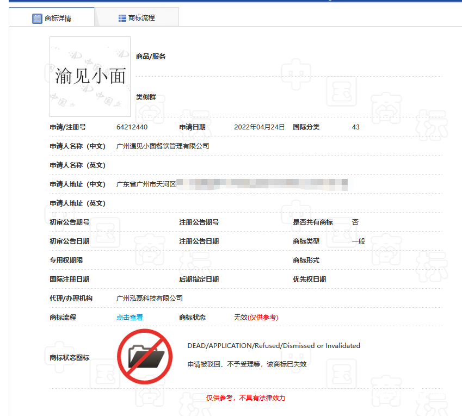Image resolution: width=462 pixels, height=416 pixels.
Task: Click the 注册公告日期 label
Action: pyautogui.click(x=199, y=241)
